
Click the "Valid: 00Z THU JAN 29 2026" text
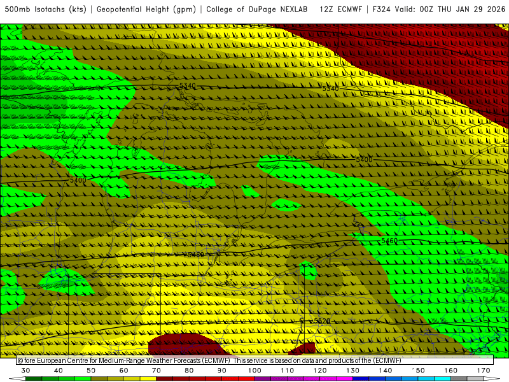click(450, 10)
